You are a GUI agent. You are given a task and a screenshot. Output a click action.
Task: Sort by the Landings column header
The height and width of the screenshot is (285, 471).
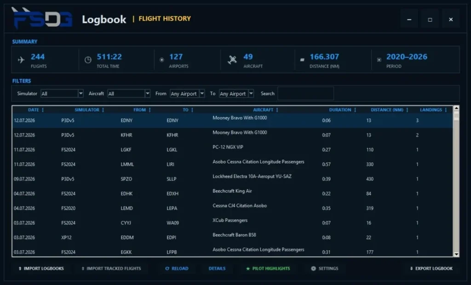pyautogui.click(x=433, y=110)
